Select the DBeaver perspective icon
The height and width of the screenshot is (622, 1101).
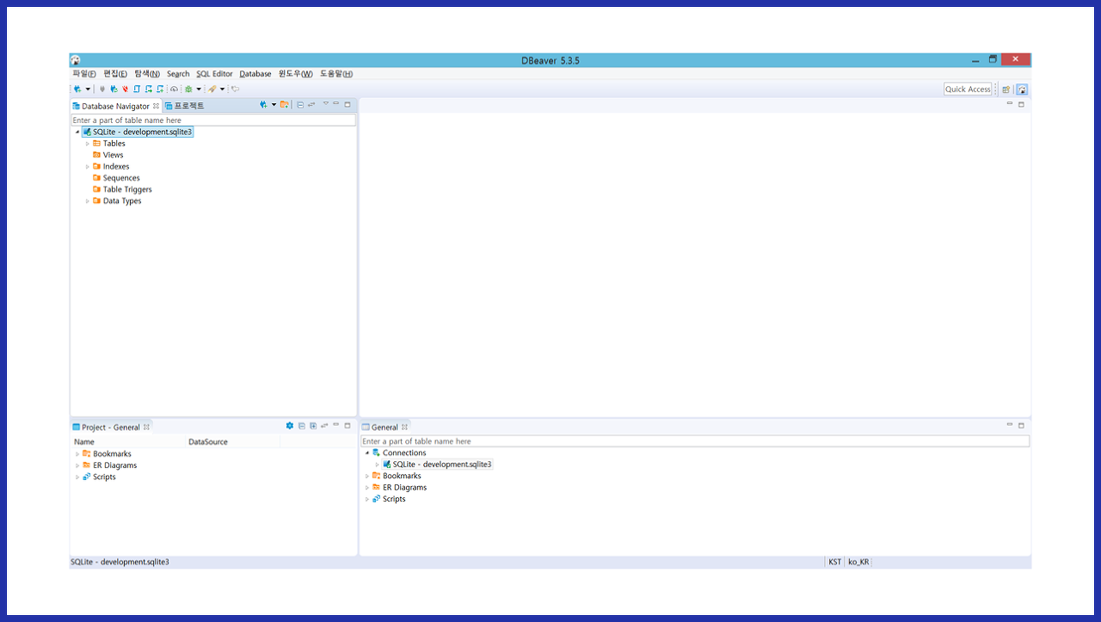(1022, 89)
